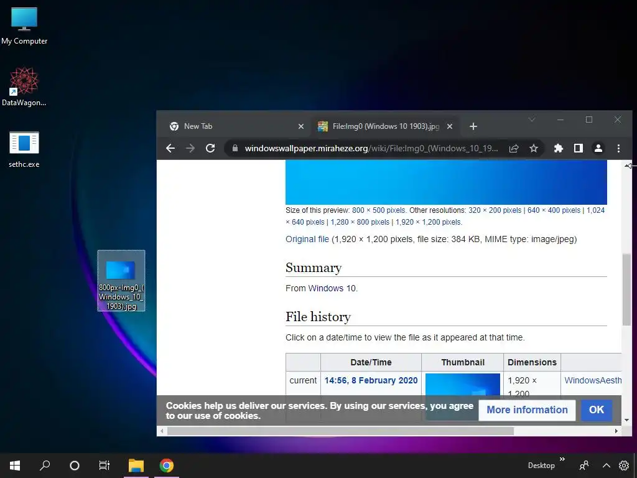Click the vertical scrollbar thumb

click(626, 289)
